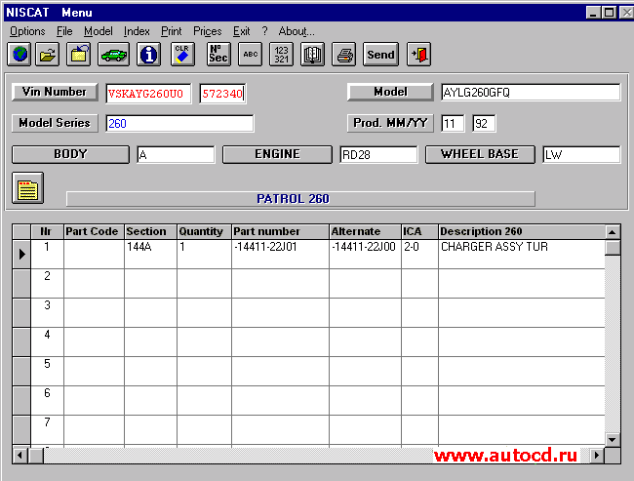Image resolution: width=634 pixels, height=481 pixels.
Task: Select alternate part -14411-22J00
Action: (x=365, y=254)
